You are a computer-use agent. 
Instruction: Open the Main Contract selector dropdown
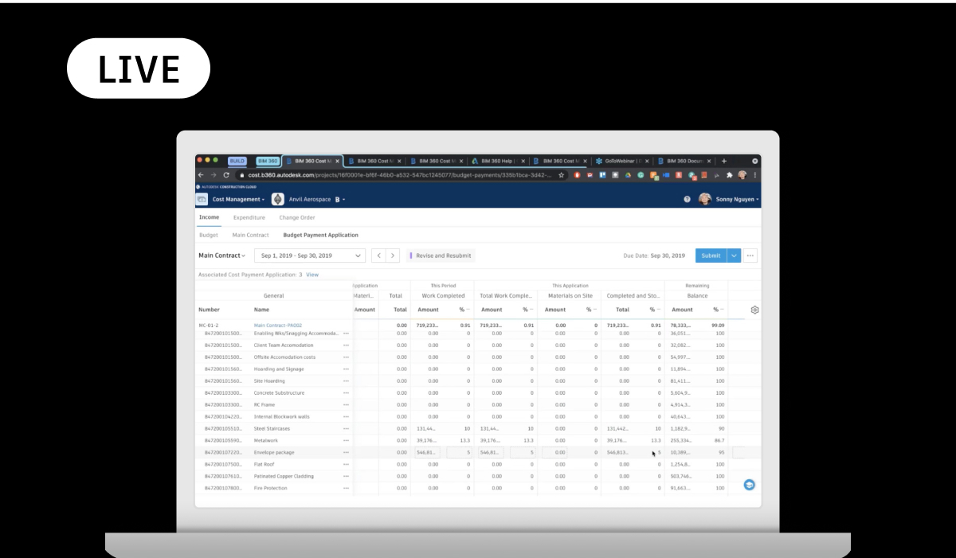(221, 256)
